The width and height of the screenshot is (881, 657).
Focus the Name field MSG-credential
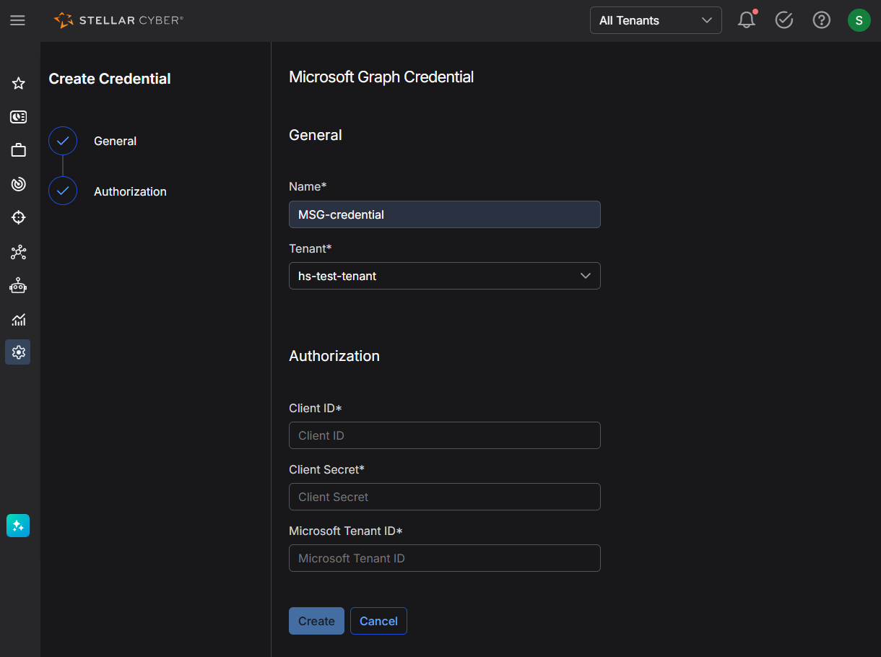tap(445, 214)
